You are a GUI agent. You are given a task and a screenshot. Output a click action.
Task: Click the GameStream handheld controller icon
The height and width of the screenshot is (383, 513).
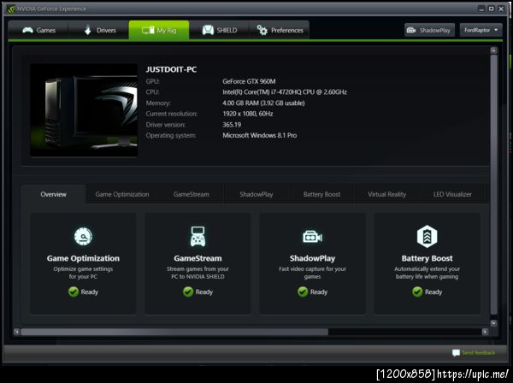(x=198, y=236)
